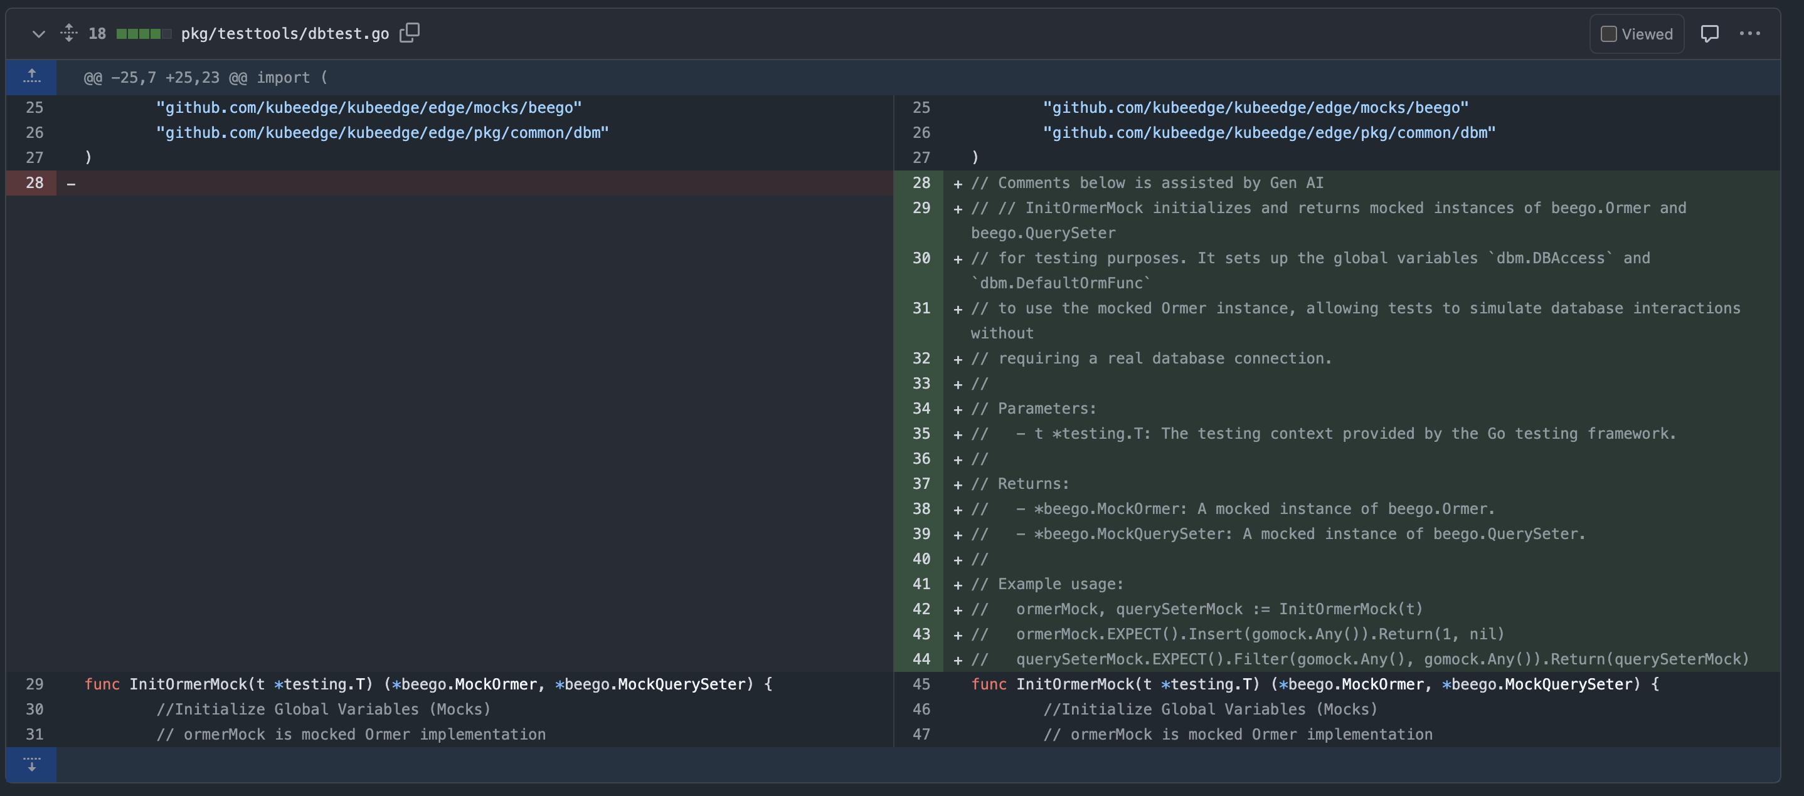The height and width of the screenshot is (796, 1804).
Task: Collapse the dbtest.go file diff chevron
Action: (x=38, y=34)
